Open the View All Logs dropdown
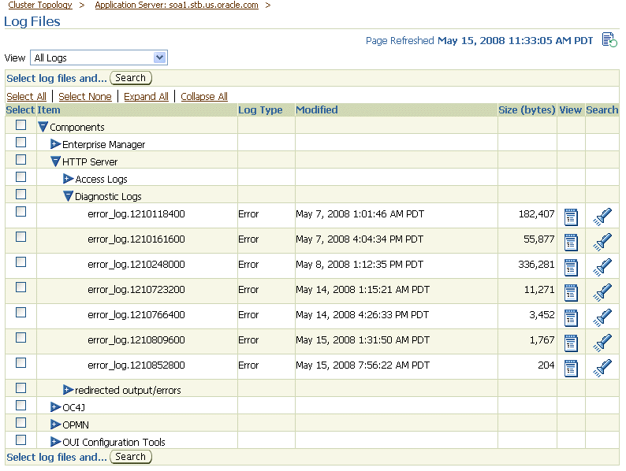This screenshot has height=471, width=626. pyautogui.click(x=99, y=57)
